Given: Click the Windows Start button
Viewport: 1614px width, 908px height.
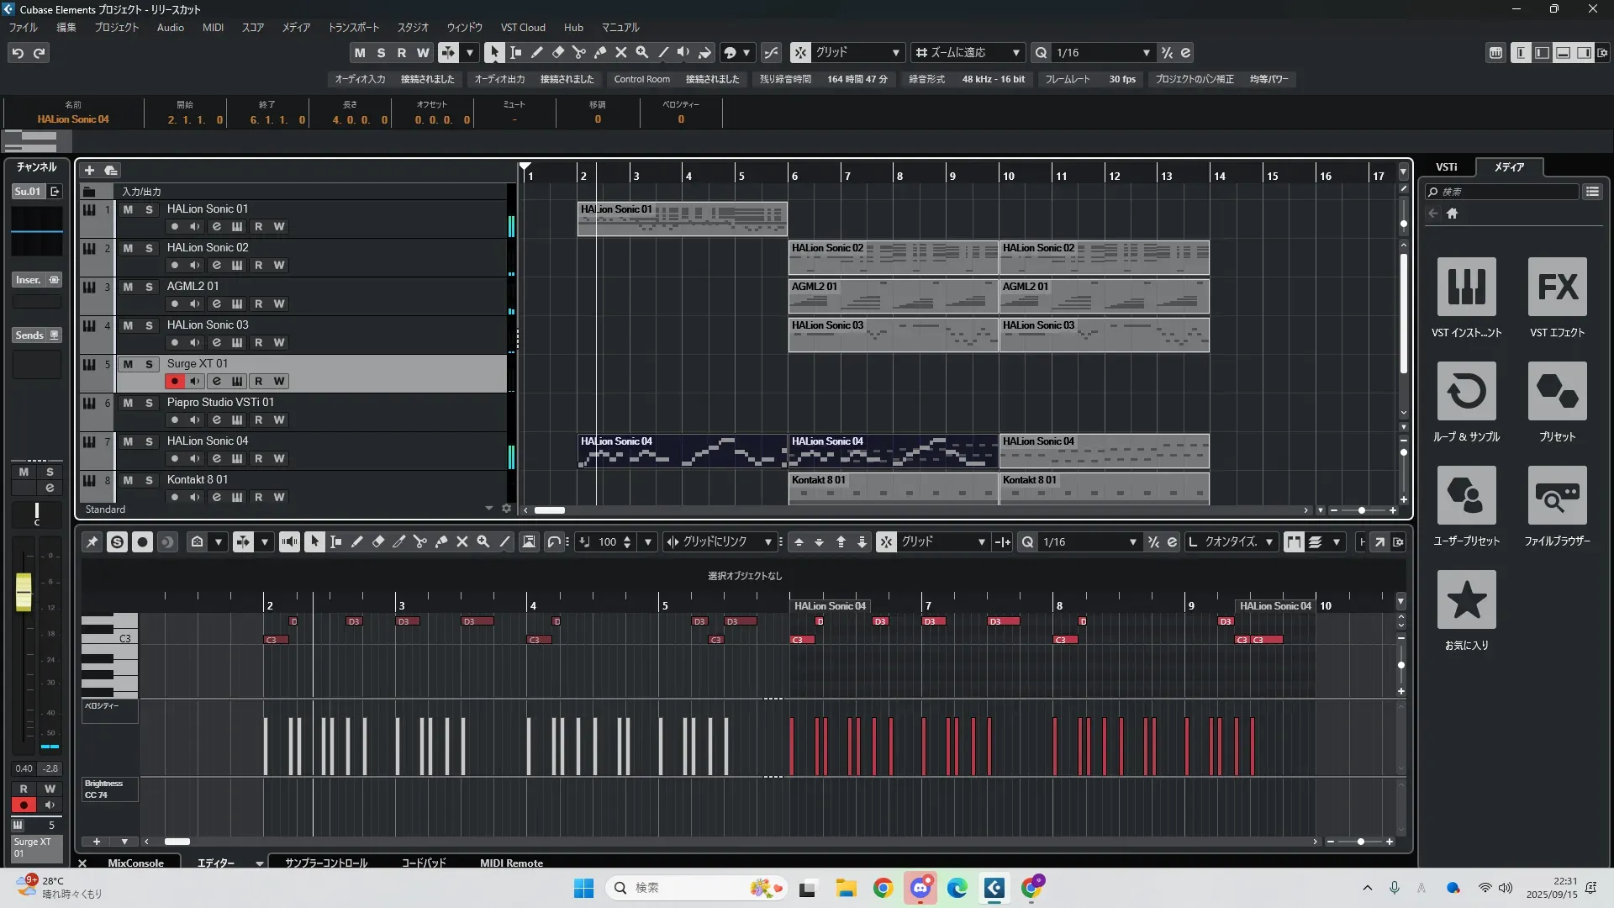Looking at the screenshot, I should tap(583, 888).
